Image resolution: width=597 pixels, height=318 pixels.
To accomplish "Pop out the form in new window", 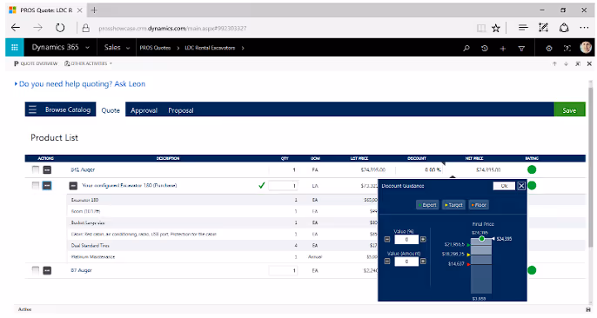I will click(x=578, y=63).
